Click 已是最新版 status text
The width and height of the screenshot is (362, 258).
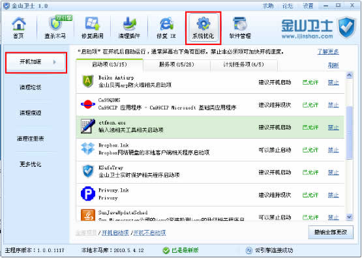185,250
